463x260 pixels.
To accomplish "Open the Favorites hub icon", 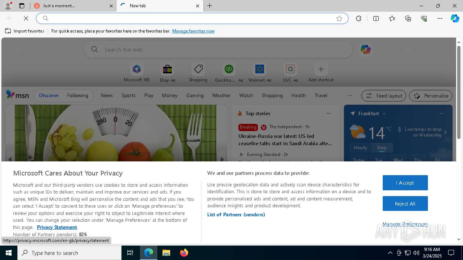I will pyautogui.click(x=392, y=18).
